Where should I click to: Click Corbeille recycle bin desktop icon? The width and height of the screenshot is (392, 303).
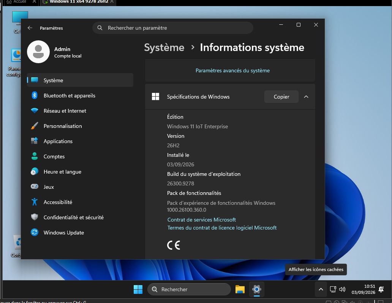[x=16, y=246]
